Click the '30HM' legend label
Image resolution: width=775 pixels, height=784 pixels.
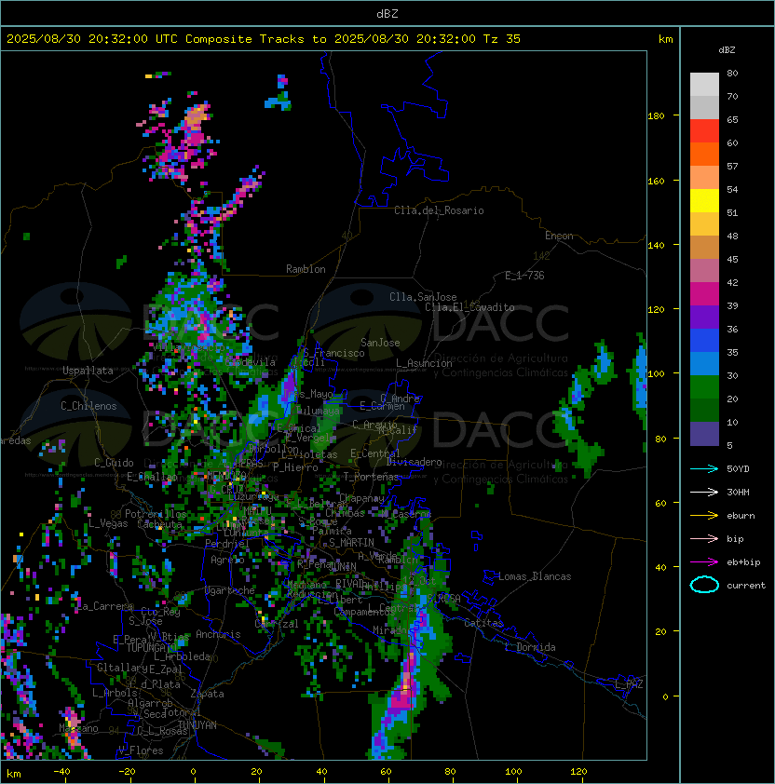(738, 493)
